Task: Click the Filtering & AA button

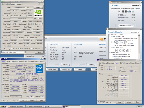Action: click(x=66, y=69)
